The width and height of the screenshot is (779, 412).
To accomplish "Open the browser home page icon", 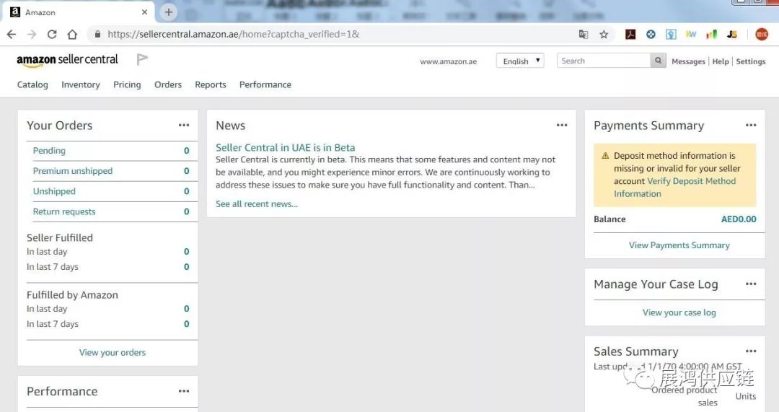I will click(73, 35).
